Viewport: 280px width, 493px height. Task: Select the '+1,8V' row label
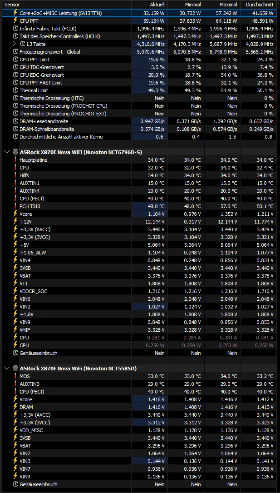[26, 314]
